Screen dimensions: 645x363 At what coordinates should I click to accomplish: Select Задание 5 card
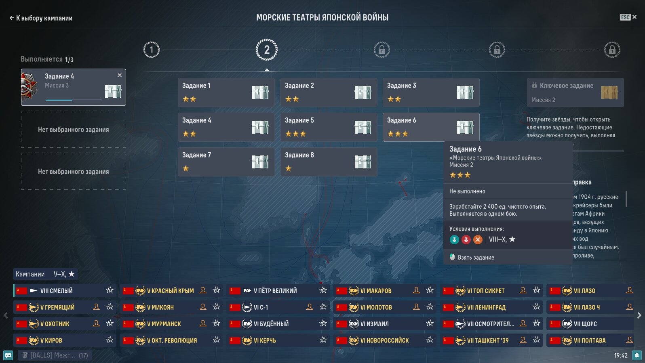tap(329, 127)
